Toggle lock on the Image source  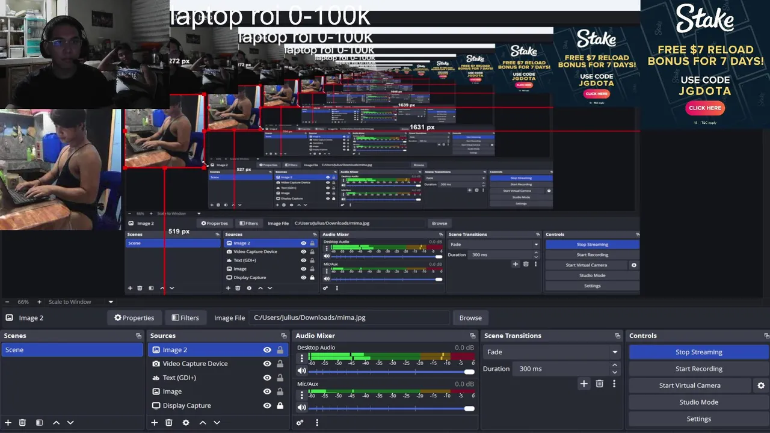coord(280,392)
